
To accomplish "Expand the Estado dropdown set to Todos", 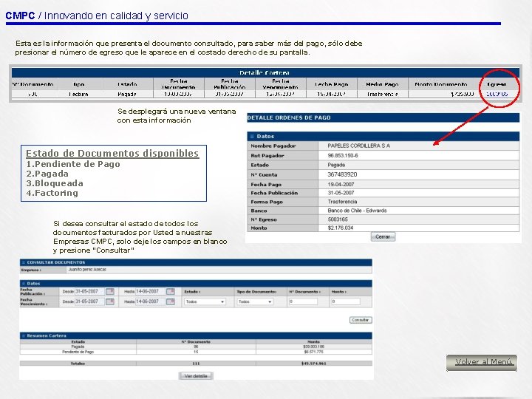I will pos(205,301).
